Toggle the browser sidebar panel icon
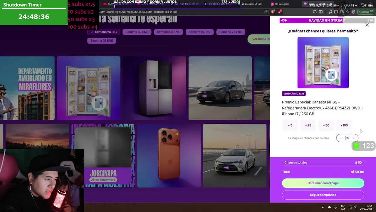This screenshot has height=212, width=376. point(336,12)
